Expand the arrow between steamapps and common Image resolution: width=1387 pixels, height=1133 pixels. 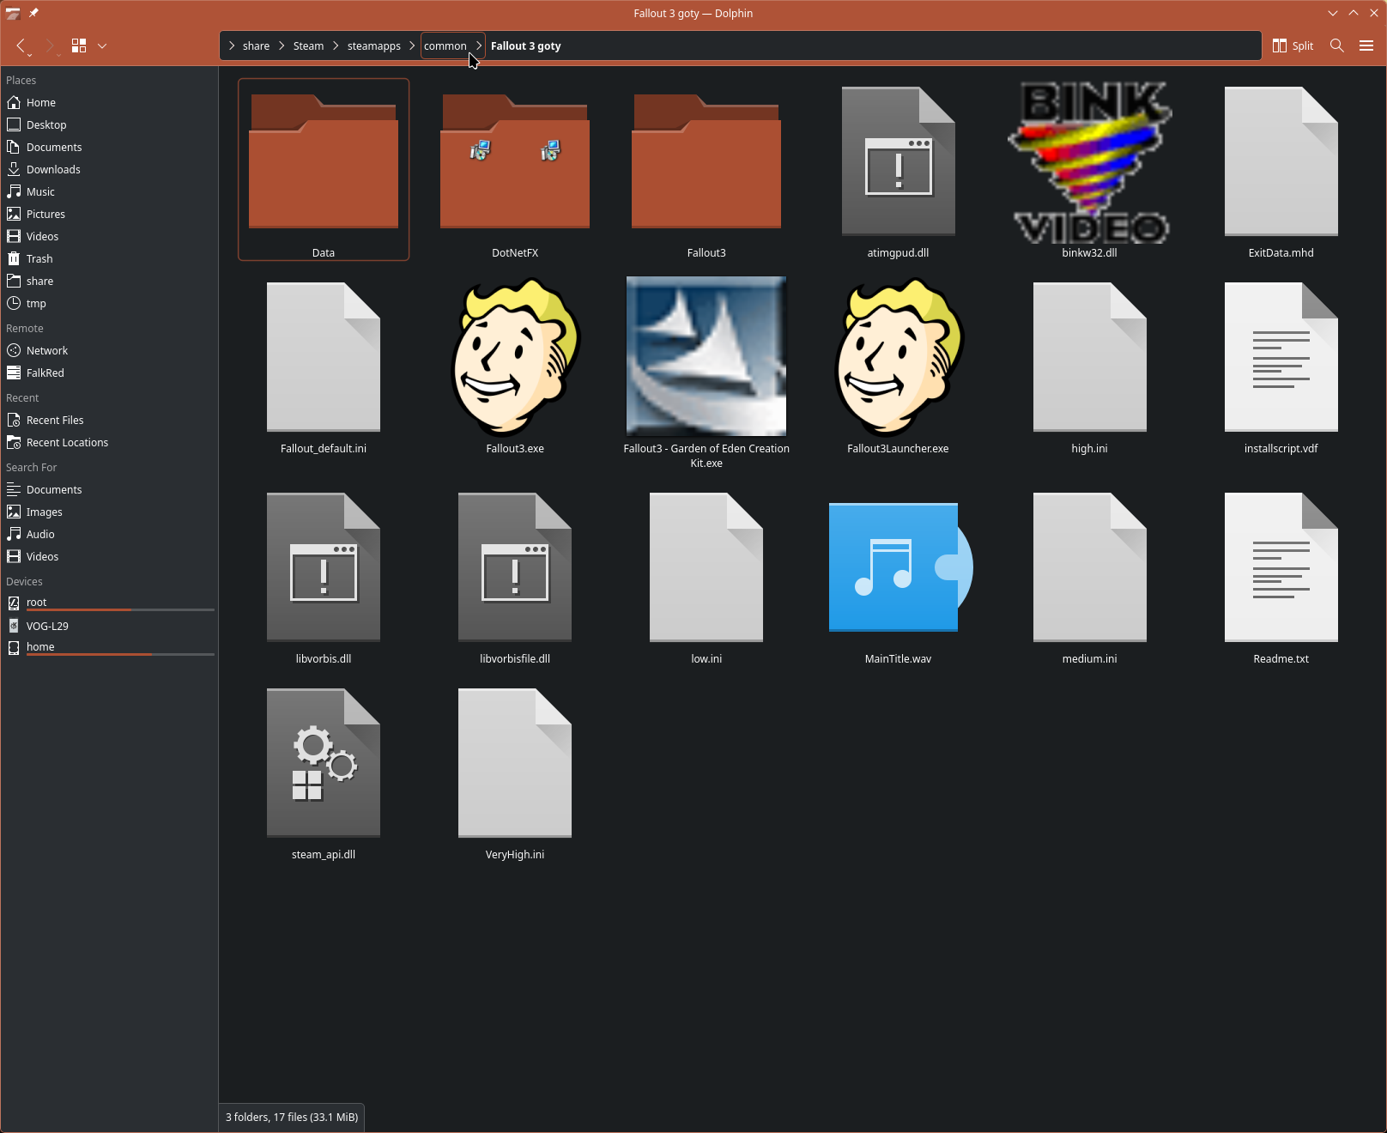(x=412, y=46)
